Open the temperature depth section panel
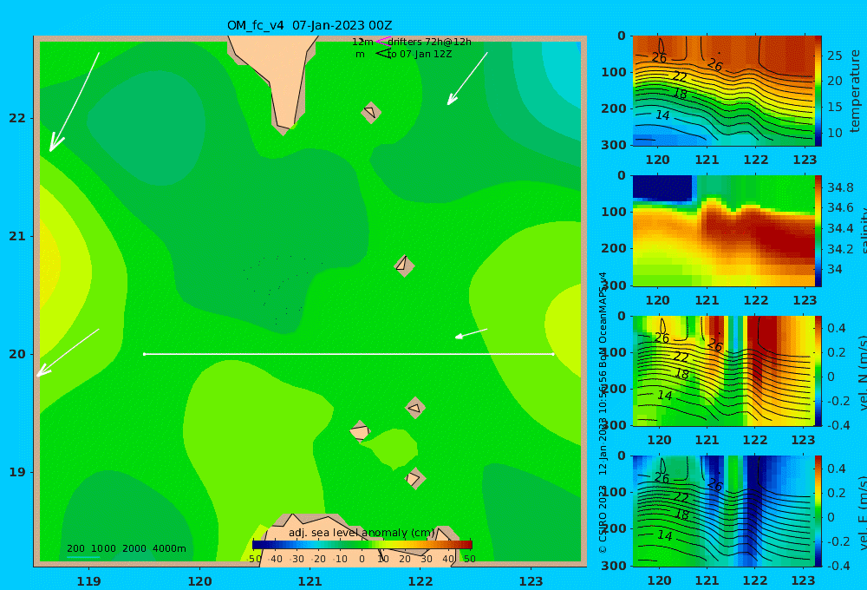 724,91
